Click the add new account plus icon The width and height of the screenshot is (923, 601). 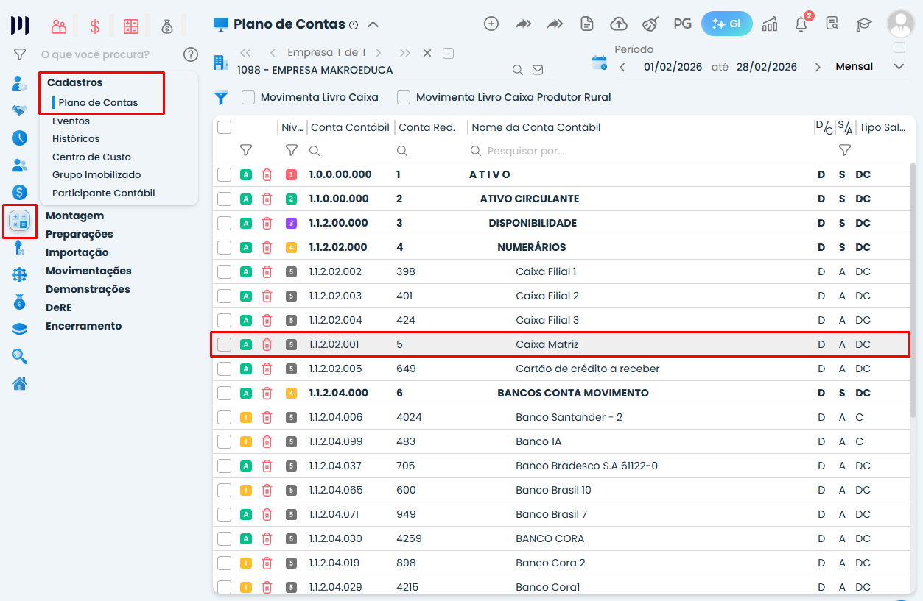click(491, 24)
